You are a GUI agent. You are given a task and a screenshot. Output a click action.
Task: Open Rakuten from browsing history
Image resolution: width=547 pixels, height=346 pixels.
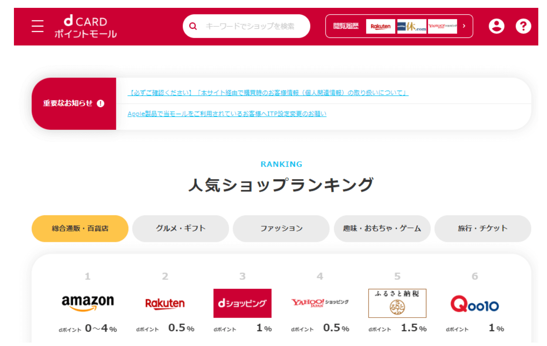click(x=380, y=27)
